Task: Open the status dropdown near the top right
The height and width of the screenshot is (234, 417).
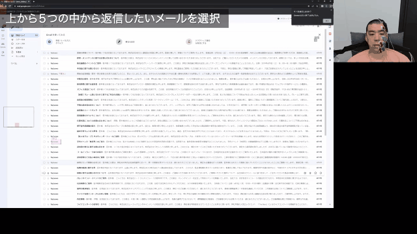Action: 284,19
